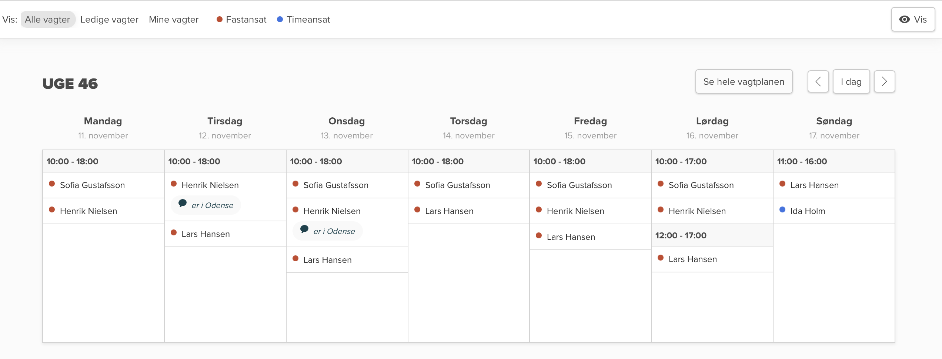The height and width of the screenshot is (359, 942).
Task: Click the eye Vis button
Action: (x=913, y=20)
